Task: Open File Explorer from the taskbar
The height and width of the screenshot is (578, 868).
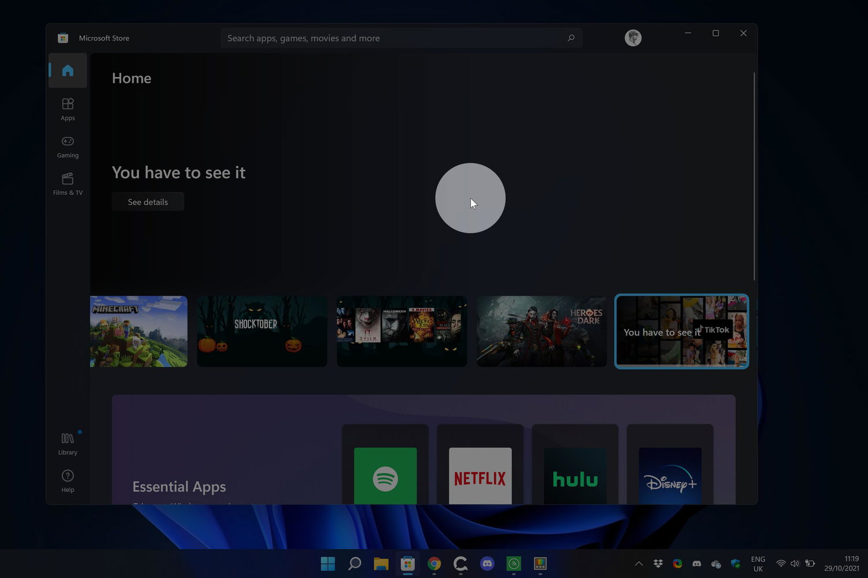Action: pos(381,564)
